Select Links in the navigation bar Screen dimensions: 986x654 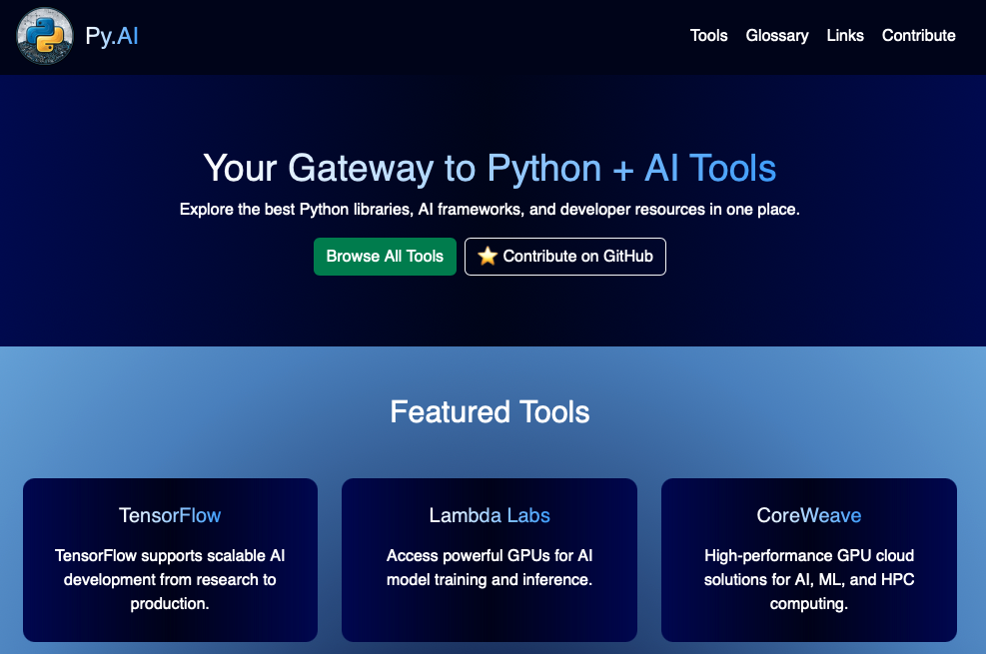point(845,36)
